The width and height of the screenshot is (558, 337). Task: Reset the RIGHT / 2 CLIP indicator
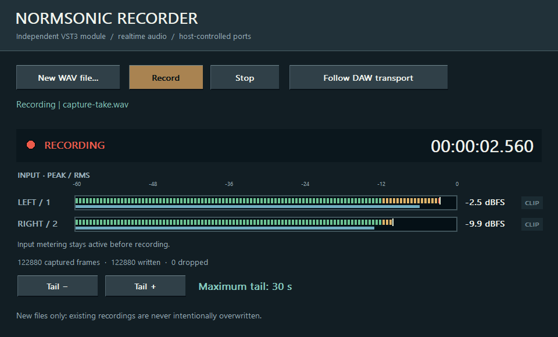coord(532,224)
